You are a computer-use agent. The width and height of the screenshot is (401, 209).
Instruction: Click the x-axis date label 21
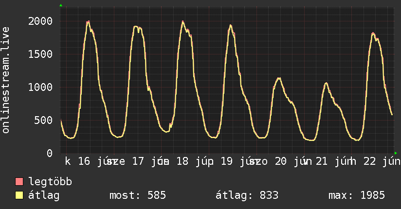tap(322, 161)
